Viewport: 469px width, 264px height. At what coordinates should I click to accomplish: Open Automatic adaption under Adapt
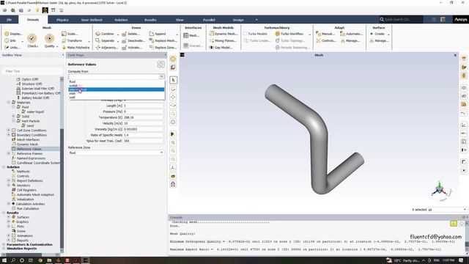(352, 34)
